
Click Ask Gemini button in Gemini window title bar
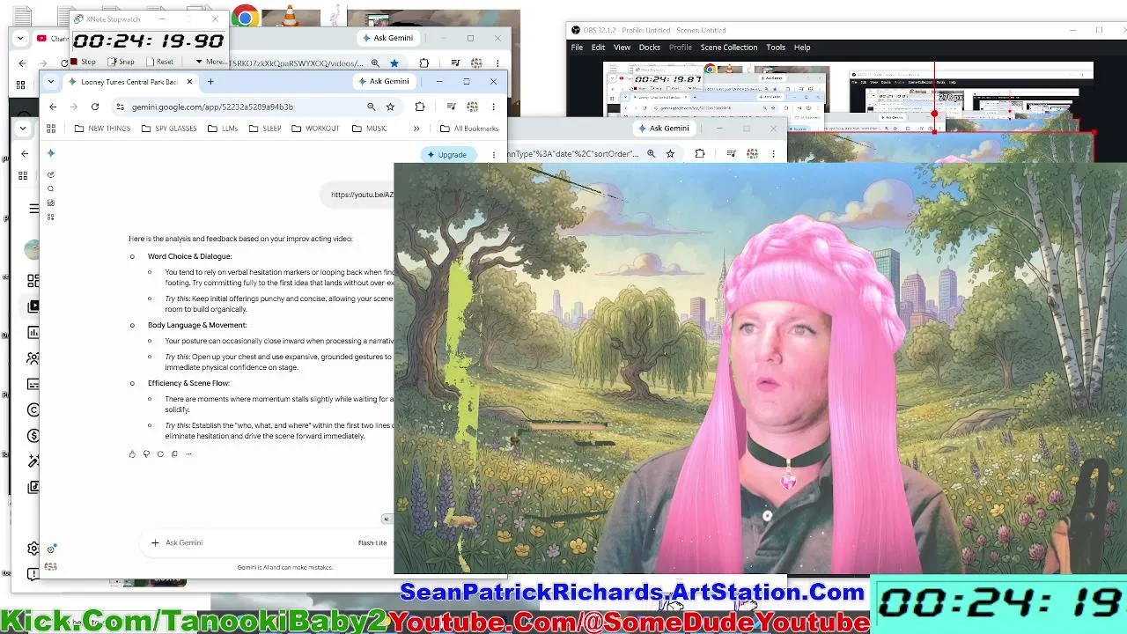point(384,81)
